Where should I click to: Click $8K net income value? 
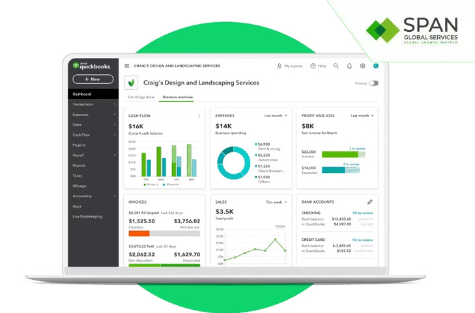308,126
